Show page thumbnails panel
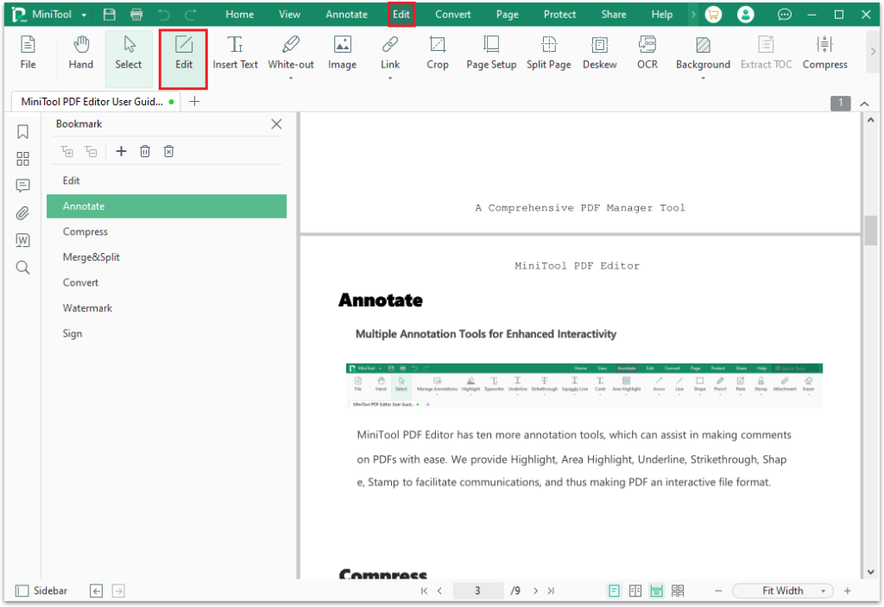884x607 pixels. [x=22, y=159]
